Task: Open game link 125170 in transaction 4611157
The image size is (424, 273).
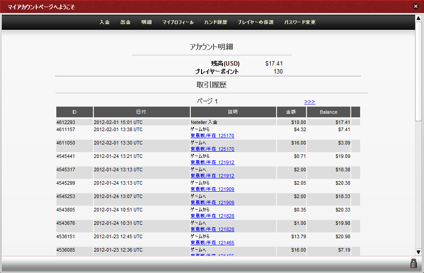Action: pos(212,136)
